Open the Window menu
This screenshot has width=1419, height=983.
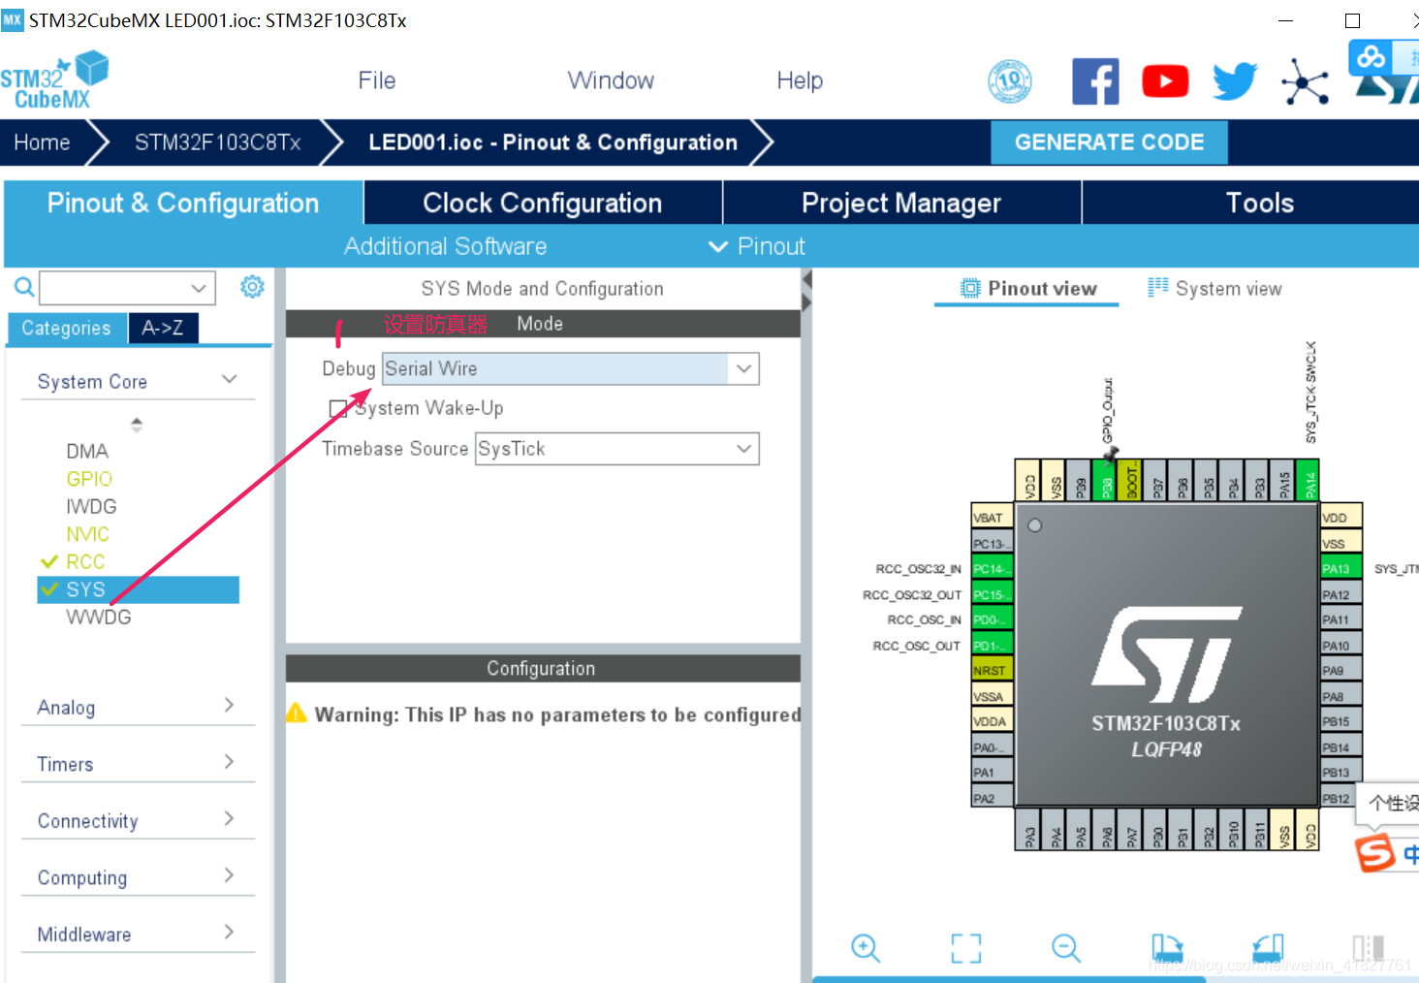(x=611, y=80)
